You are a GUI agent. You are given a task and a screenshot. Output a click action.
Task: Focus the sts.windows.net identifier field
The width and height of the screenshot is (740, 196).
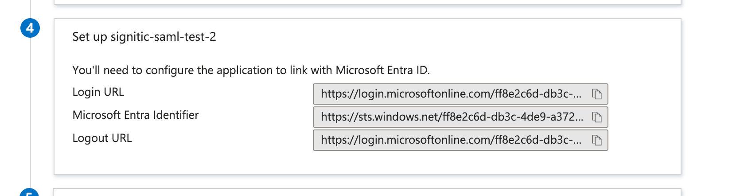[x=460, y=117]
